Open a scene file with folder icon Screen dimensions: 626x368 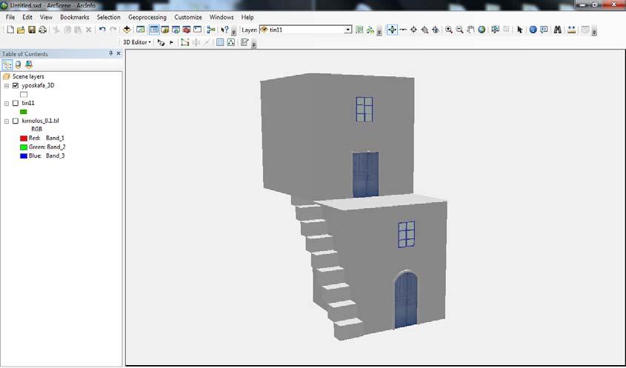coord(21,30)
